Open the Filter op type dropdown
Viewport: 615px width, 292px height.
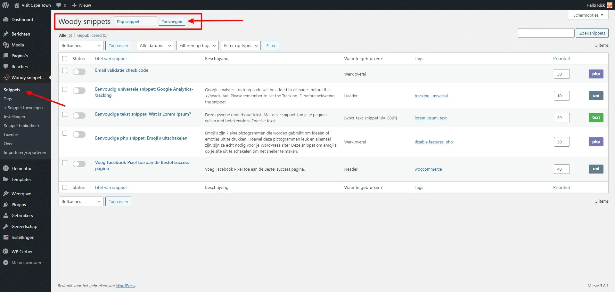click(241, 45)
